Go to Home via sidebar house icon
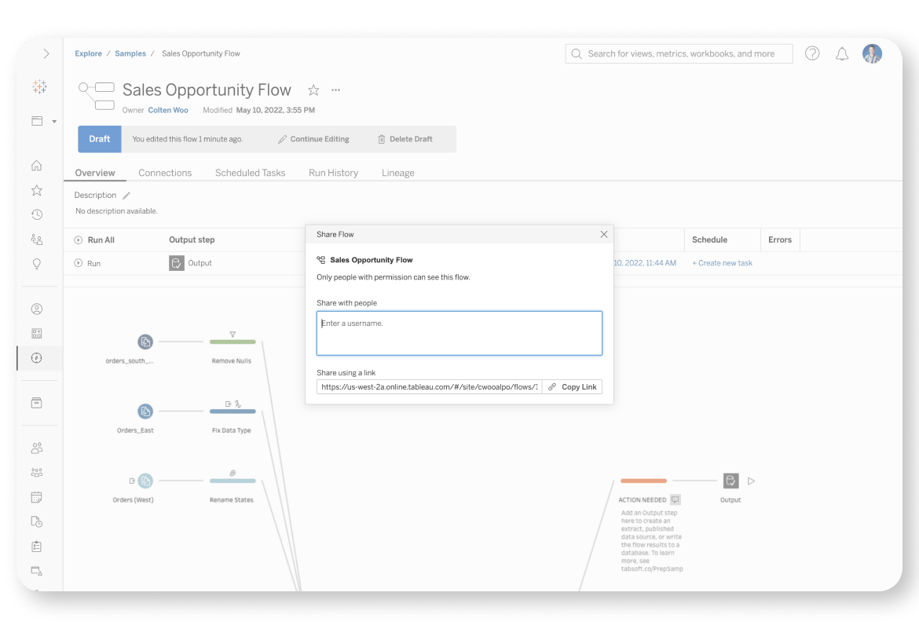The image size is (919, 629). [36, 166]
